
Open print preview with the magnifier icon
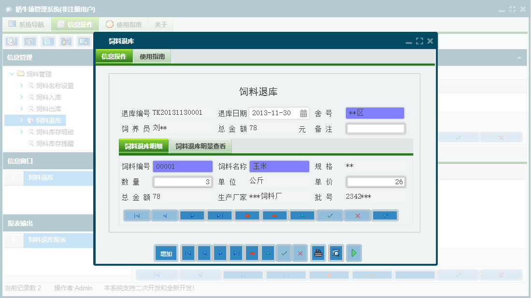336,253
